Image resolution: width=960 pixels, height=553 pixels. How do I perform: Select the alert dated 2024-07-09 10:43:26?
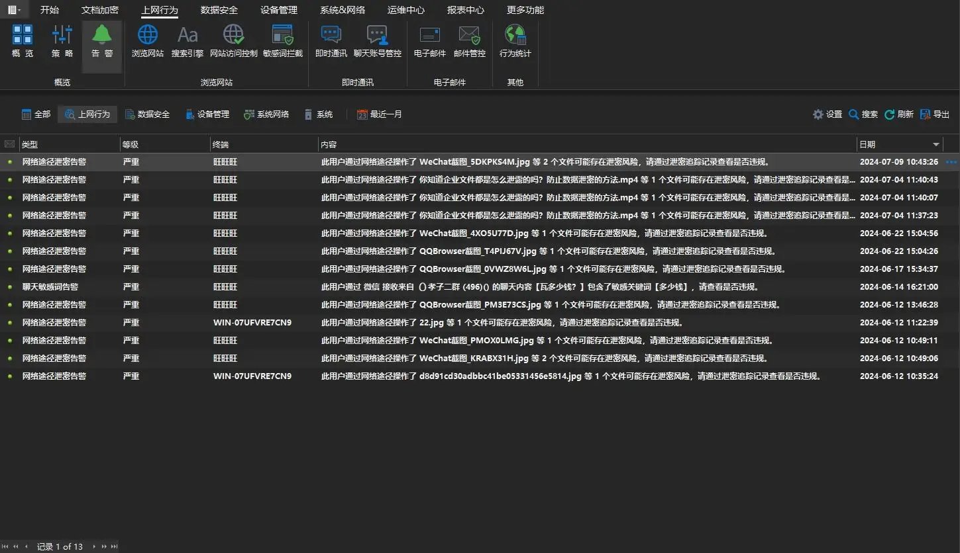pos(480,162)
